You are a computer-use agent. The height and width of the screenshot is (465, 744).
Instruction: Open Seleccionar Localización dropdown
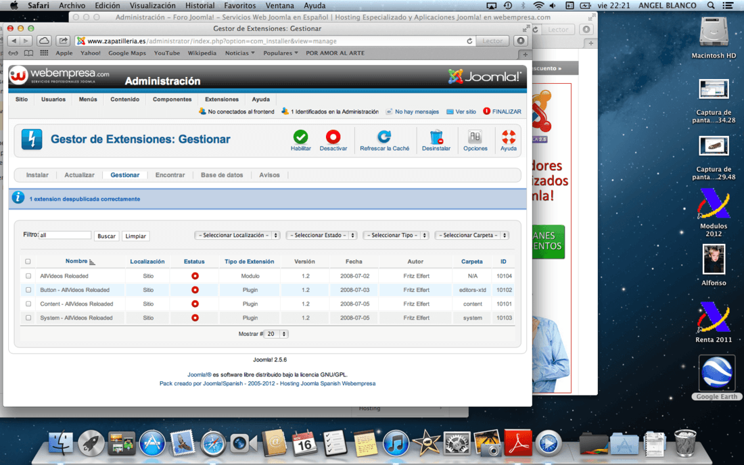pyautogui.click(x=237, y=235)
